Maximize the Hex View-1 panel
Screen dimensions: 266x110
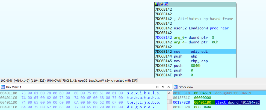pyautogui.click(x=157, y=87)
